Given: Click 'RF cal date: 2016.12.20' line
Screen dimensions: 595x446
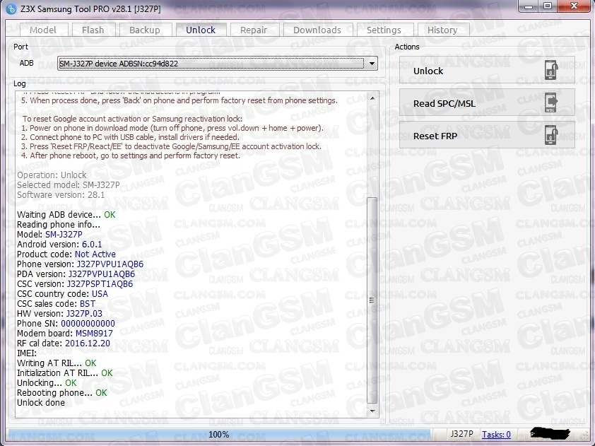Looking at the screenshot, I should (64, 343).
